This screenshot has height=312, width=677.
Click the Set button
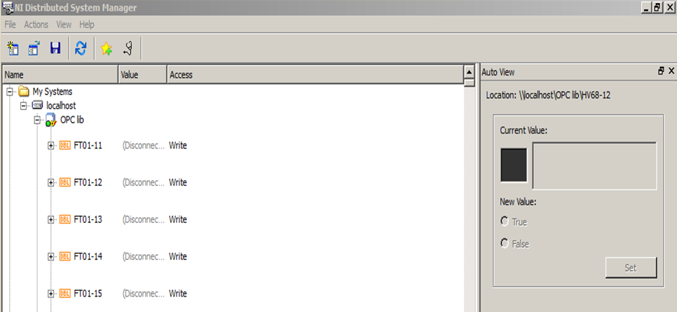(x=631, y=268)
